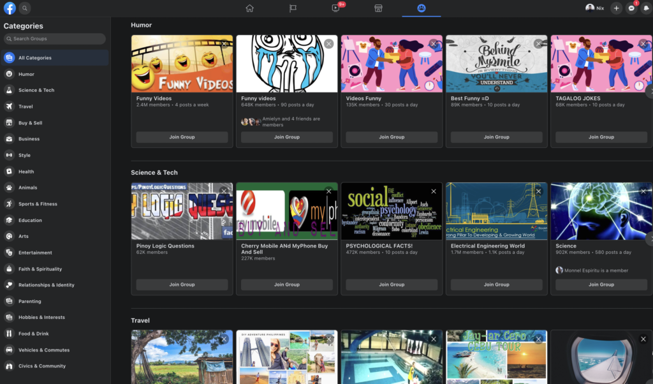Join the Funny videos 648K members group
653x384 pixels.
[x=287, y=137]
